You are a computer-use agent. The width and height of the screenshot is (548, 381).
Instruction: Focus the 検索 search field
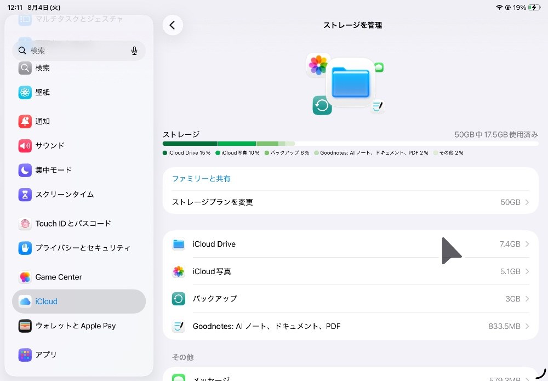(x=78, y=50)
